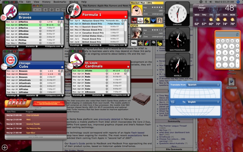This screenshot has width=243, height=152.
Task: Click the 8-ball game icon under Cj725
Action: 153,43
